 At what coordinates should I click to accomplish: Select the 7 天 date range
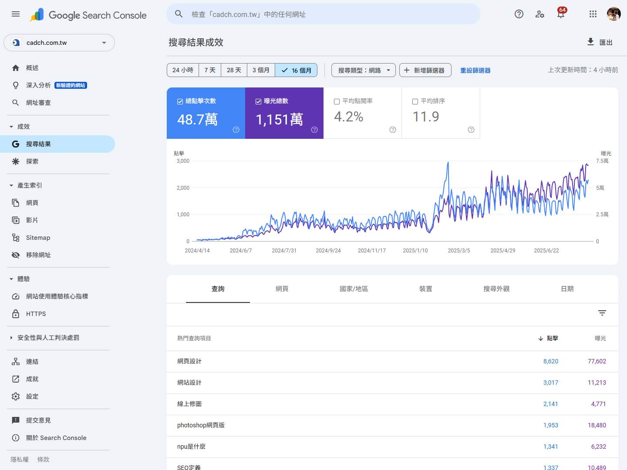pos(210,70)
